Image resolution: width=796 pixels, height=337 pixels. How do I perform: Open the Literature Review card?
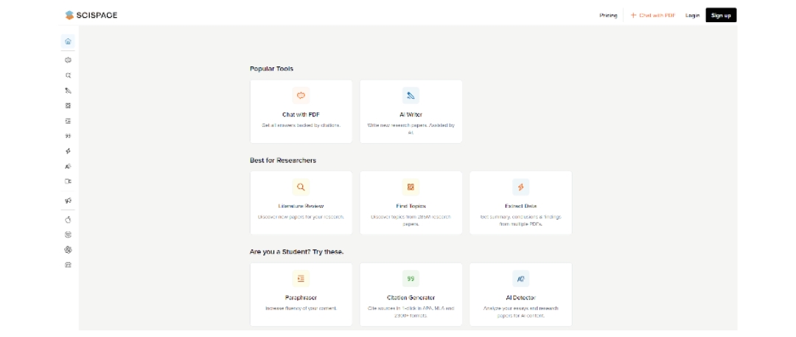coord(301,203)
